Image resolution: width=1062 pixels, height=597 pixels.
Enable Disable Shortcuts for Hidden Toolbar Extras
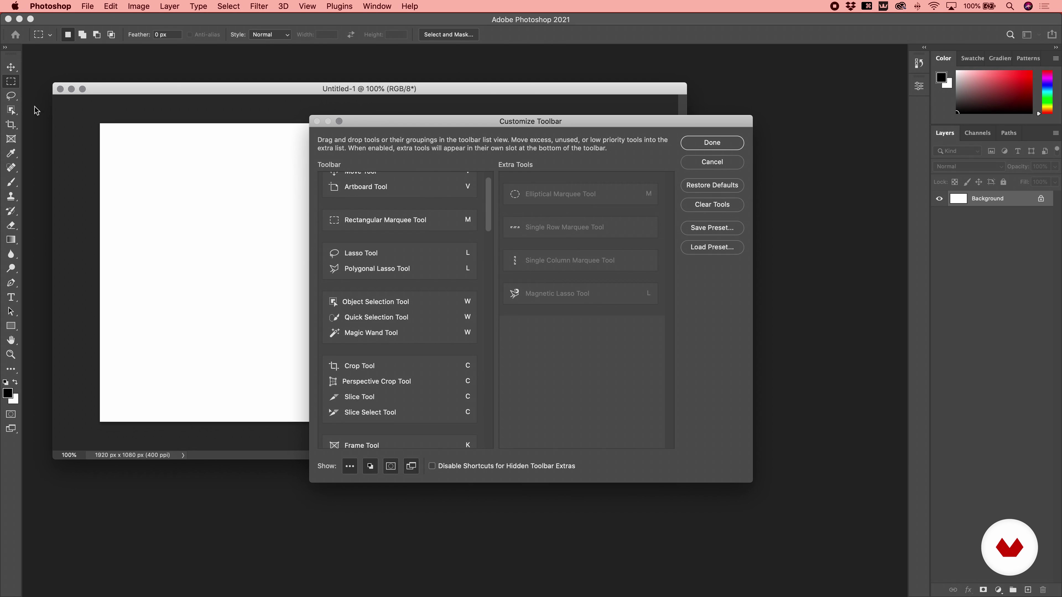(432, 465)
